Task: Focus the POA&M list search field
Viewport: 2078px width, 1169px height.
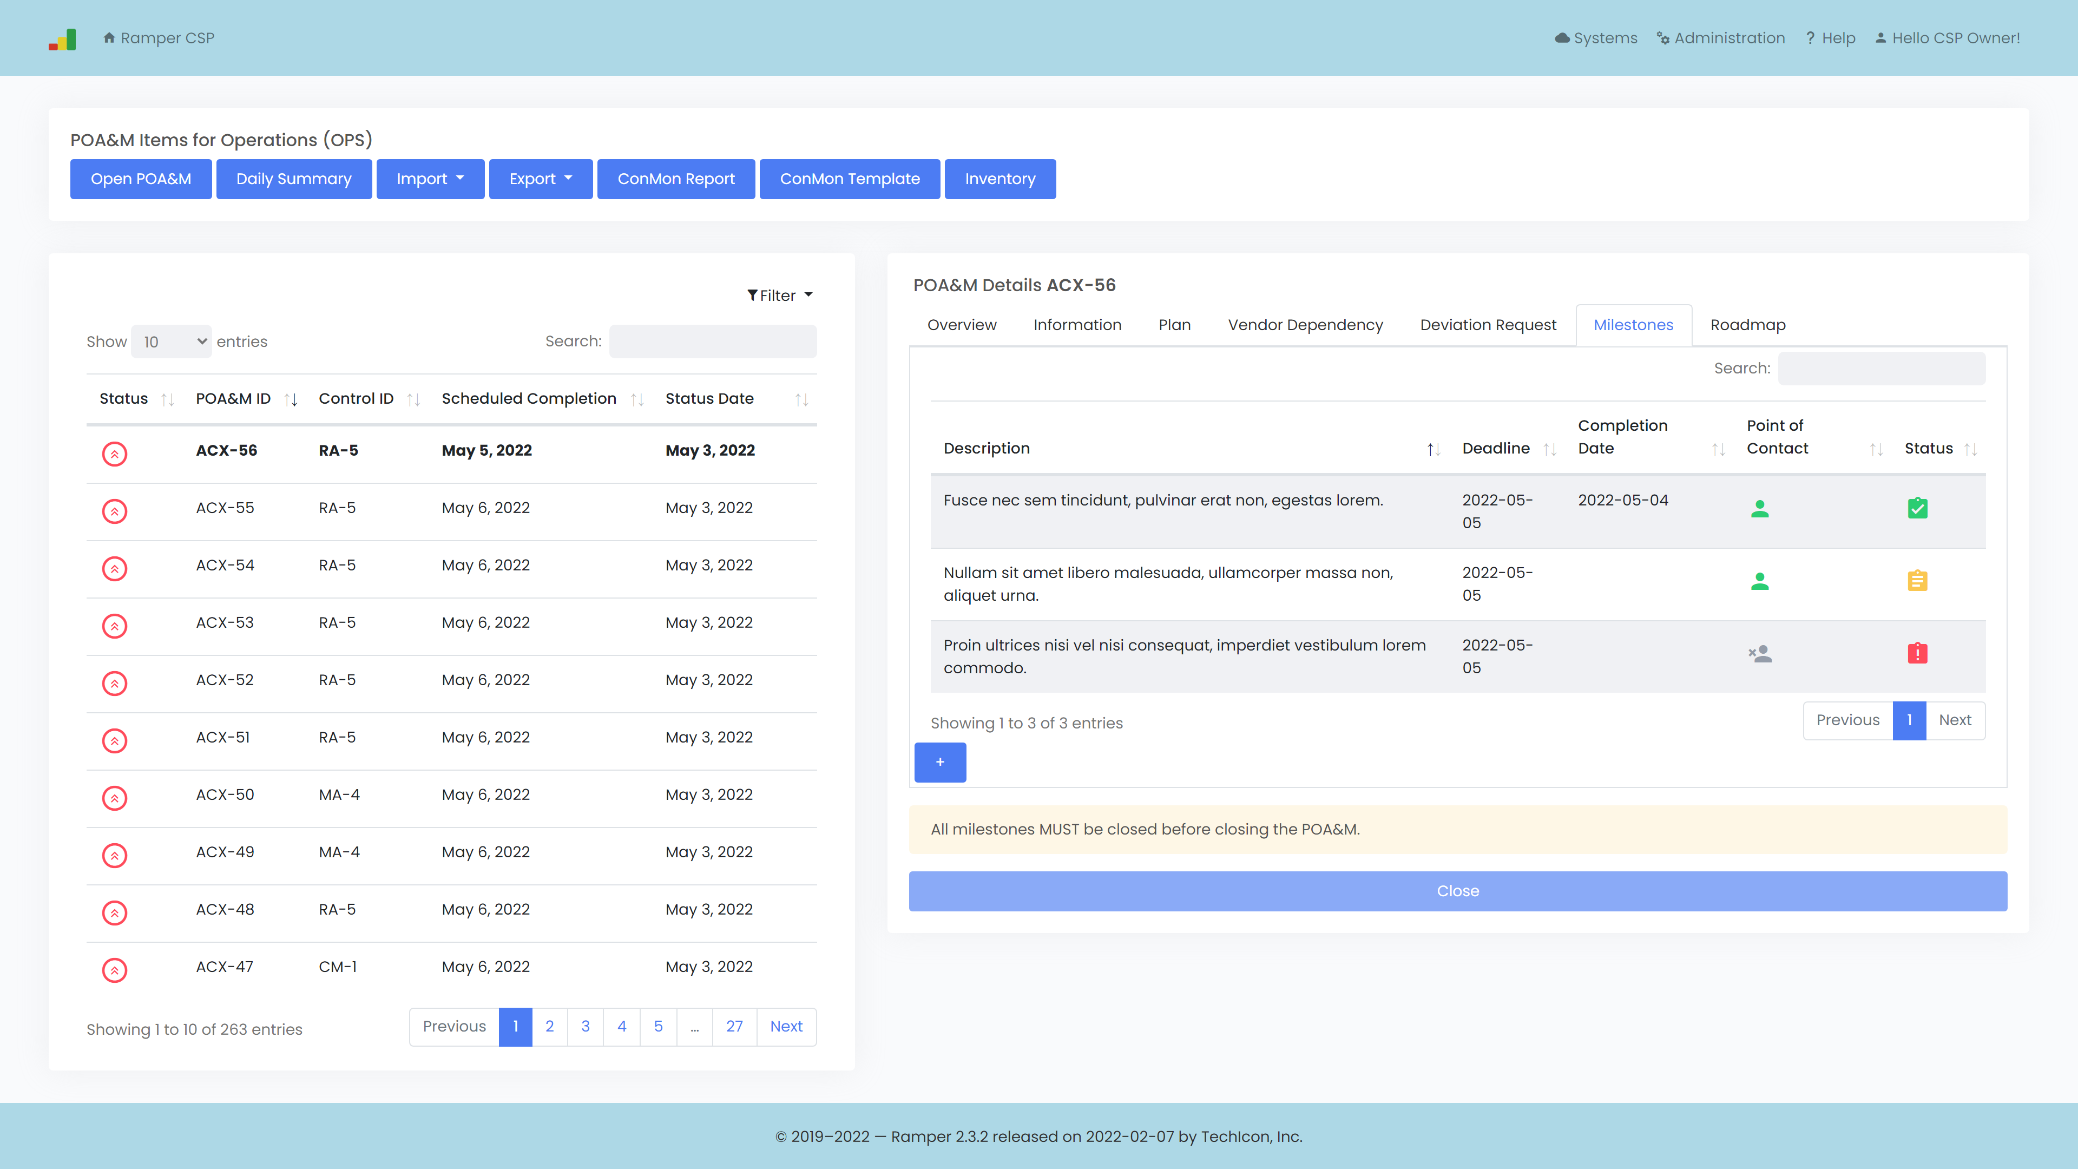Action: (713, 341)
